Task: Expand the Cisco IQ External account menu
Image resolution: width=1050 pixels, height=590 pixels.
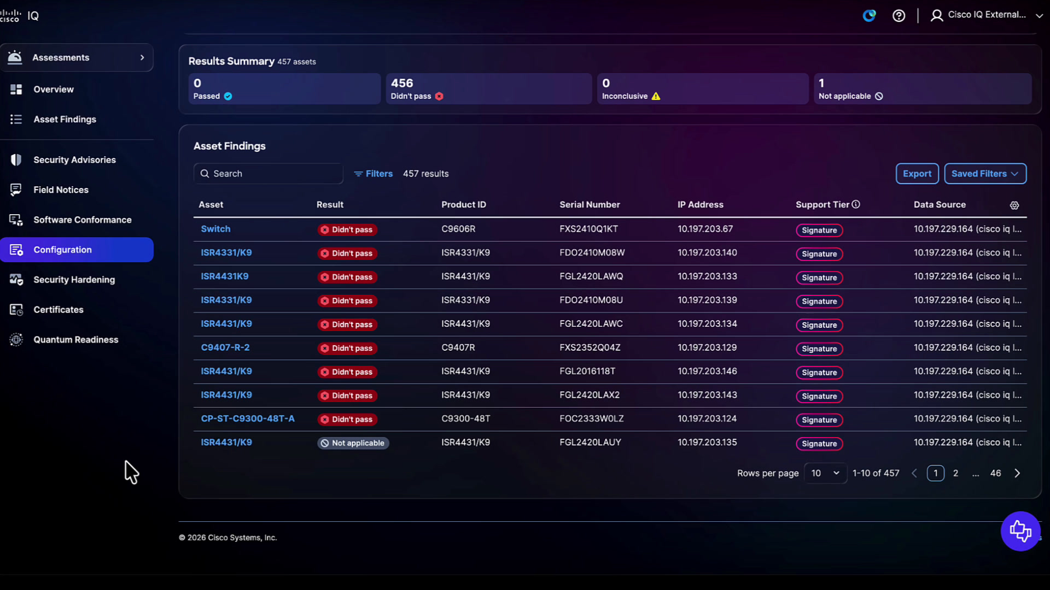Action: (1039, 16)
